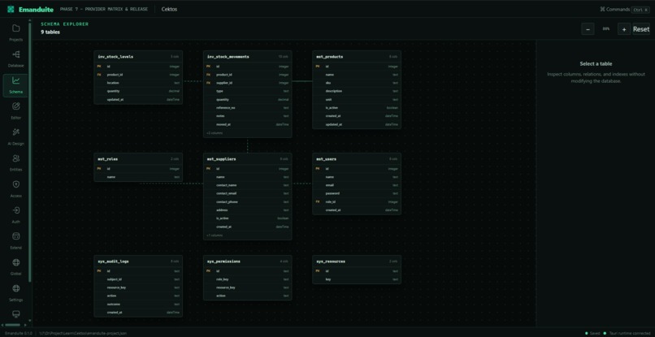Click role_key row in sys_permissions
Image resolution: width=655 pixels, height=337 pixels.
pyautogui.click(x=248, y=279)
